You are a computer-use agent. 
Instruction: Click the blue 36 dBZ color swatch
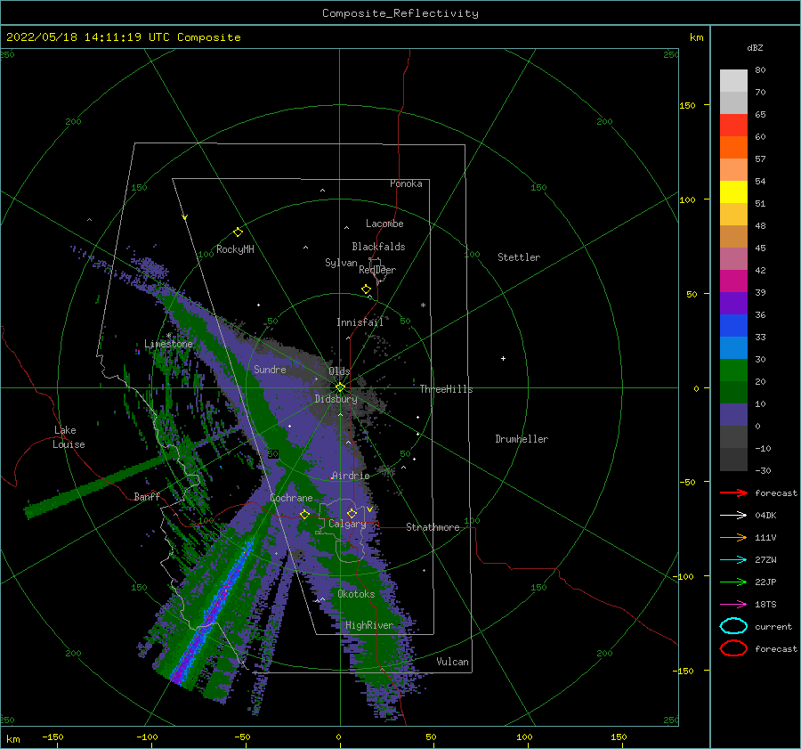click(x=733, y=325)
